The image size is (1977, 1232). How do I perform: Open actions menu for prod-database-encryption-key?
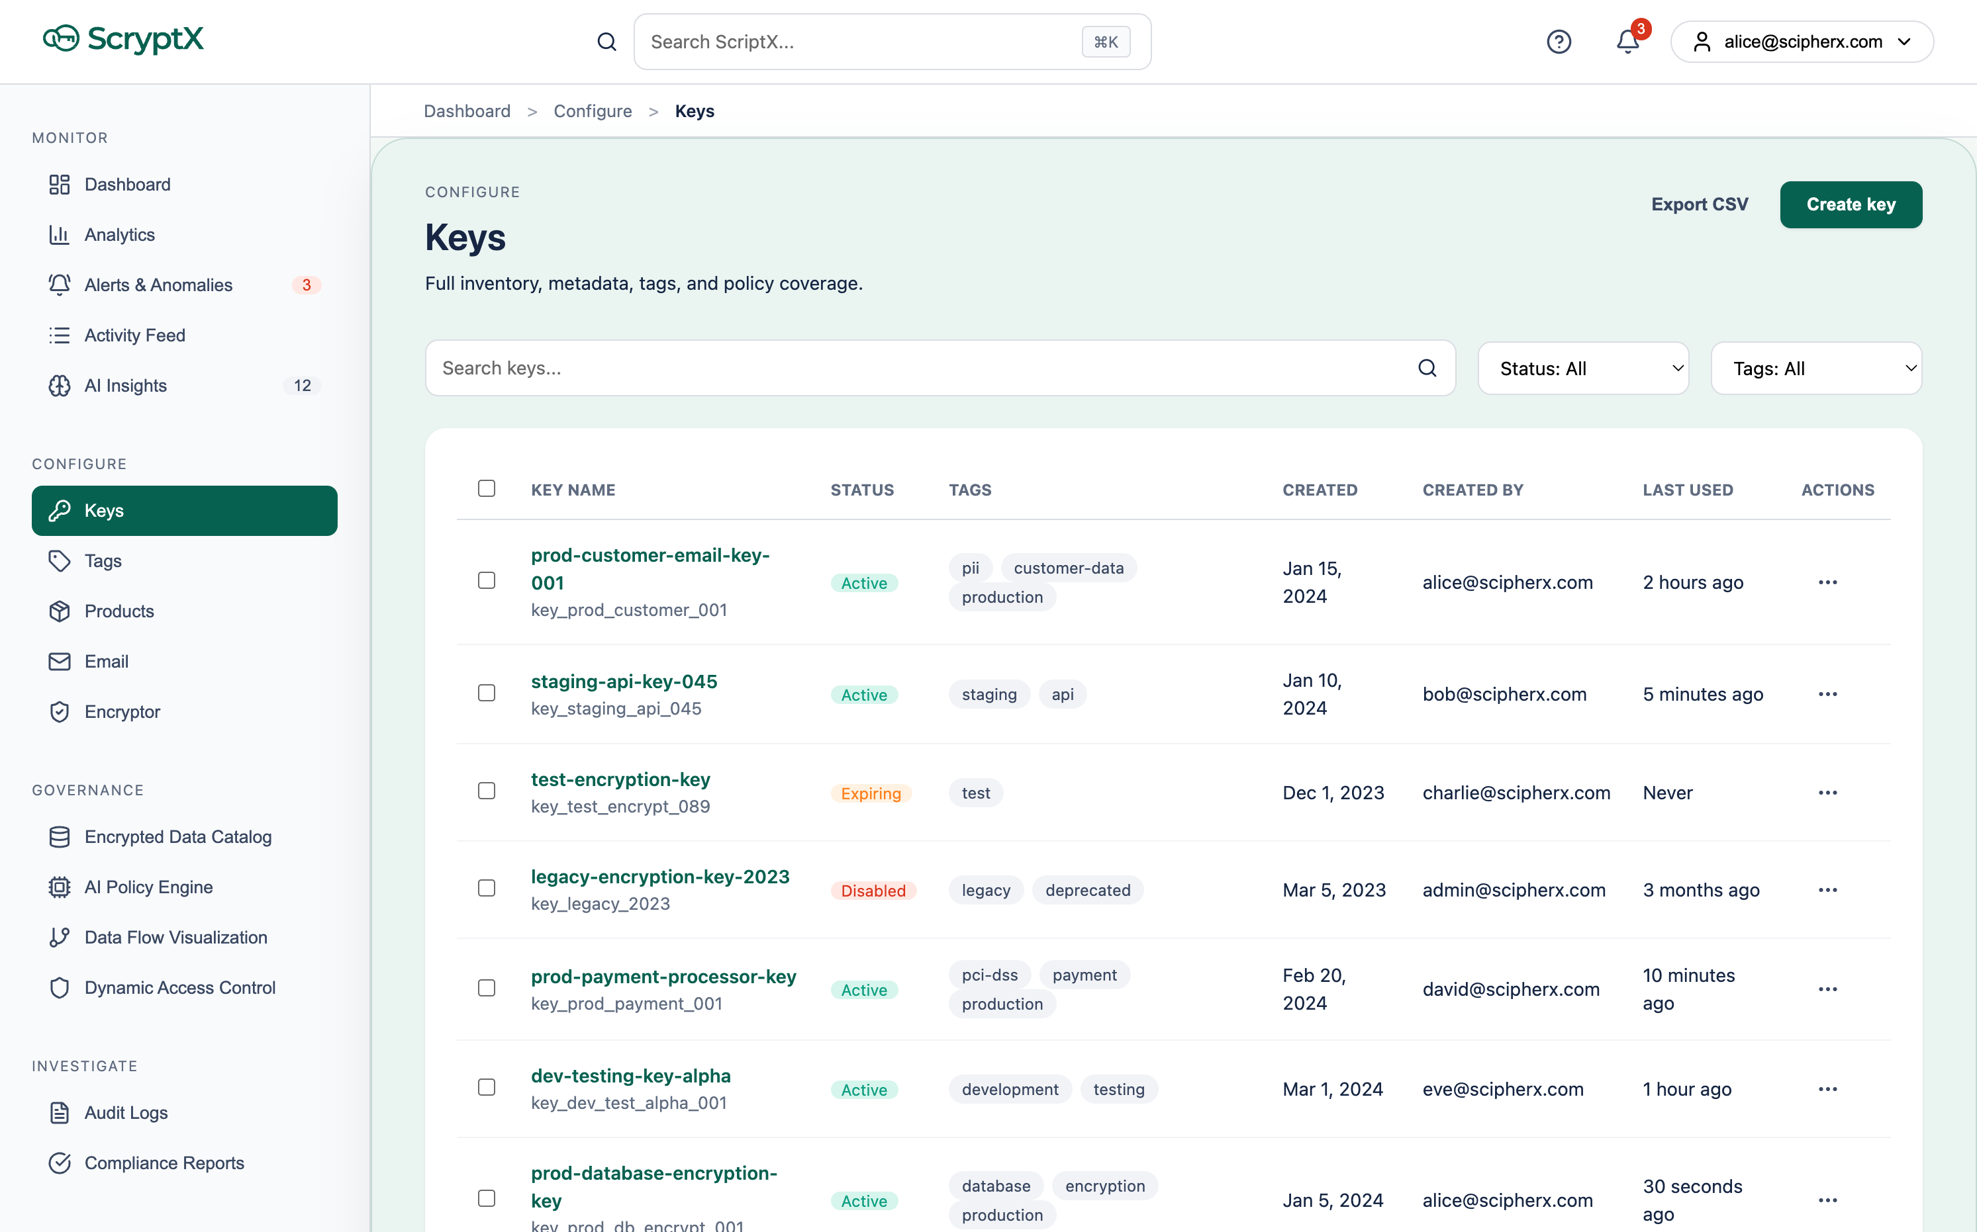tap(1828, 1200)
